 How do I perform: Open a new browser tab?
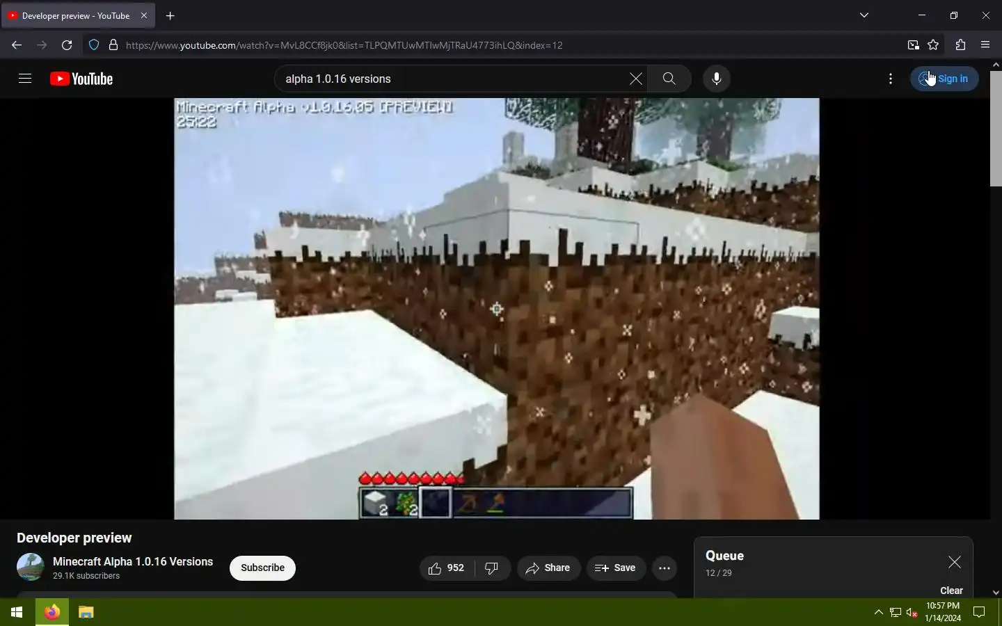pyautogui.click(x=170, y=15)
